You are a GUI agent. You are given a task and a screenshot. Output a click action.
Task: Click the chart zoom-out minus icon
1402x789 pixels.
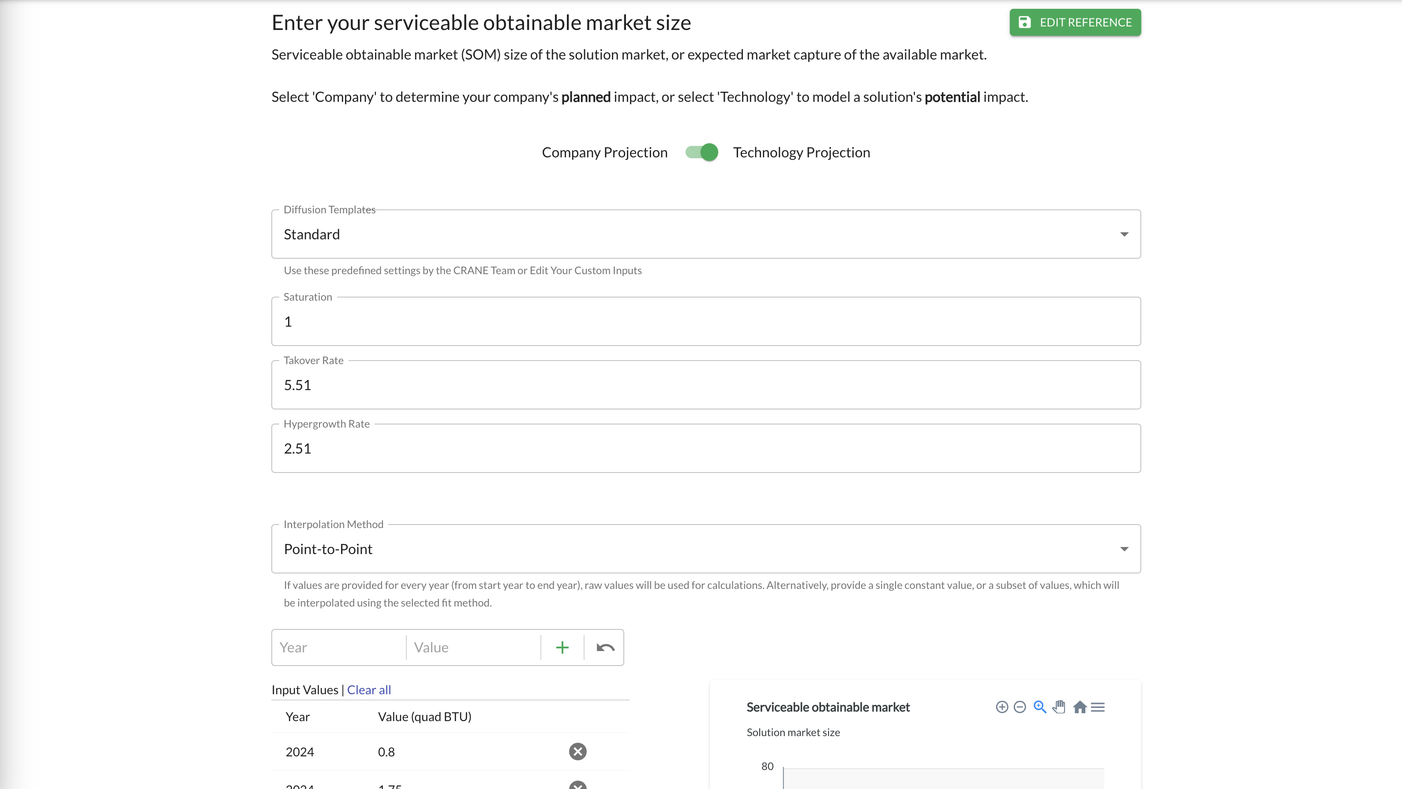[x=1020, y=707]
